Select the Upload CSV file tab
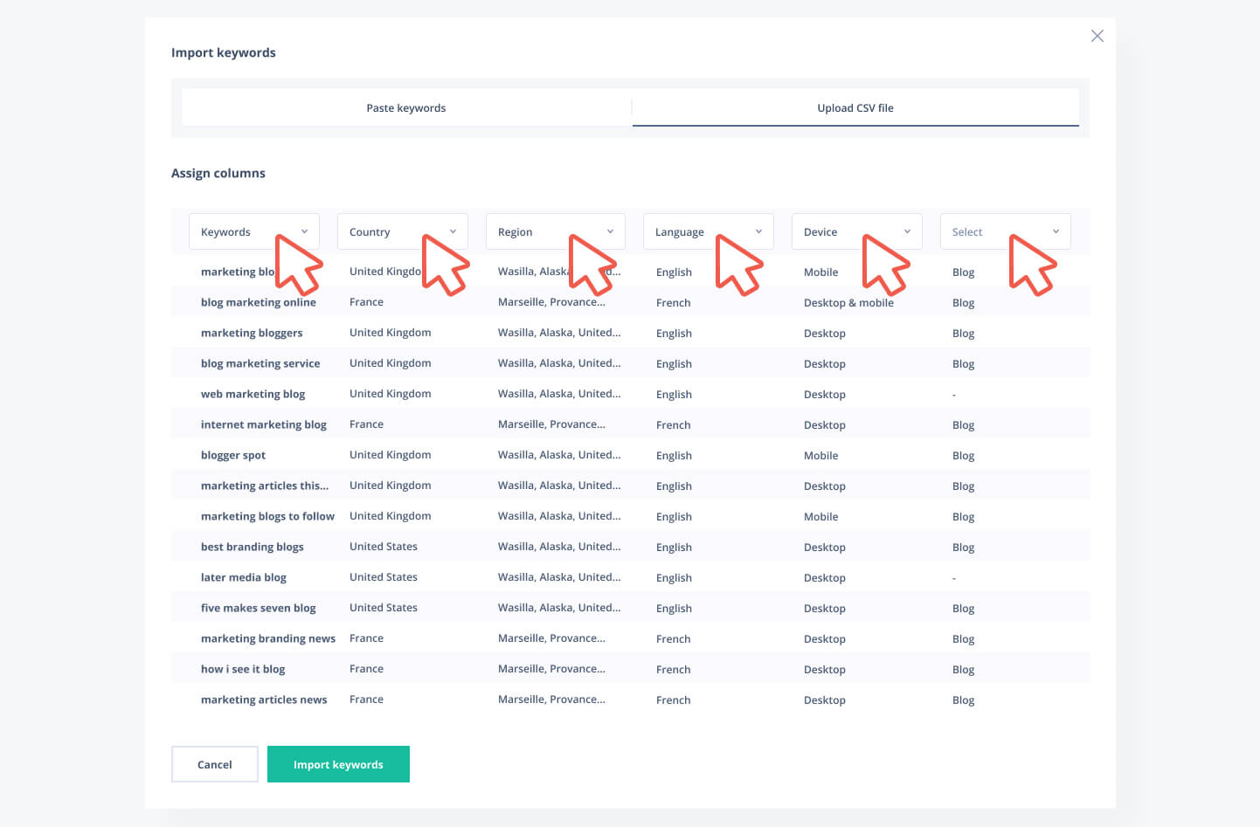 [x=855, y=108]
